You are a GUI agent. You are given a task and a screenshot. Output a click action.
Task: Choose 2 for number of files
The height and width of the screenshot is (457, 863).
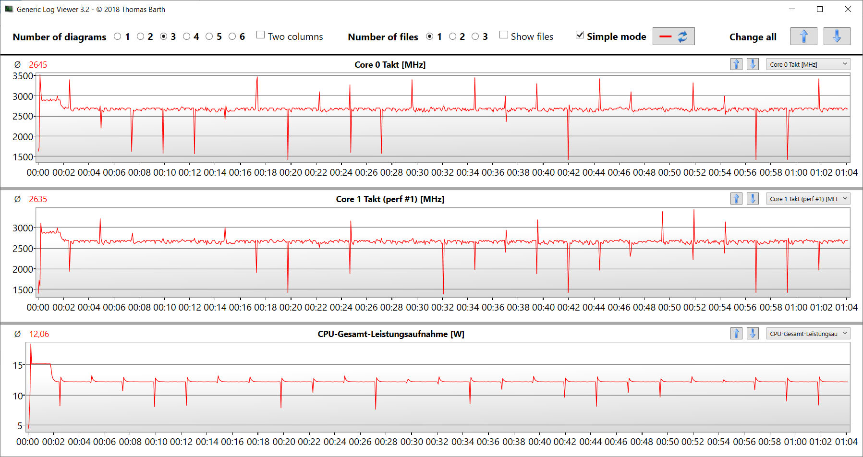[452, 36]
